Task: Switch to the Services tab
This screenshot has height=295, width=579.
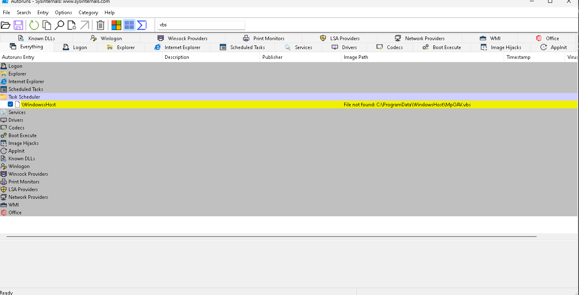Action: pos(298,47)
